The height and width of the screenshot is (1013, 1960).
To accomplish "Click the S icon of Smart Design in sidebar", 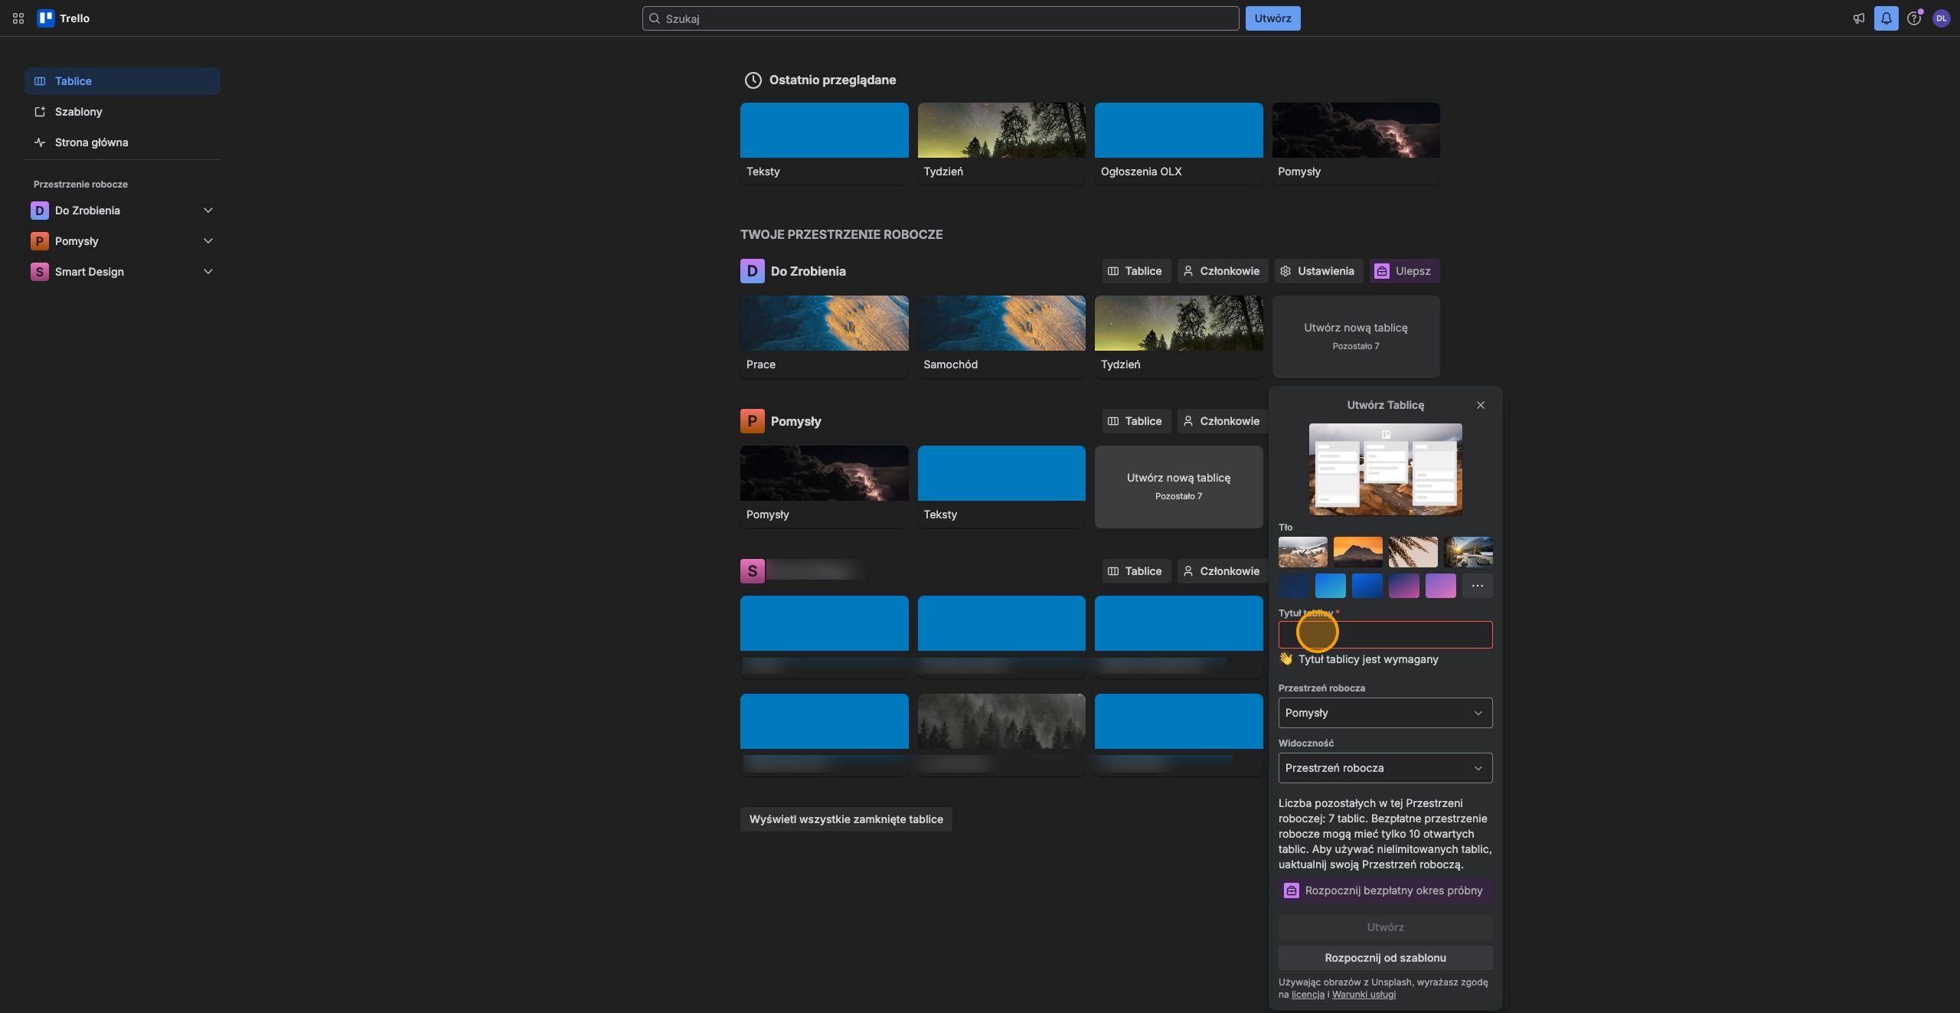I will tap(39, 272).
